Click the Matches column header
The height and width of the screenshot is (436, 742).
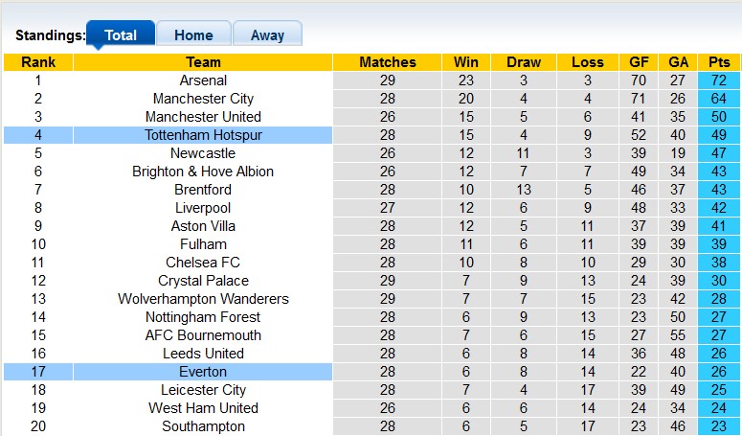click(x=388, y=62)
